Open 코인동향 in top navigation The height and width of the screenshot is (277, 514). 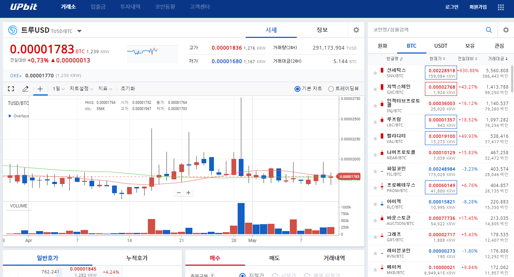click(165, 7)
